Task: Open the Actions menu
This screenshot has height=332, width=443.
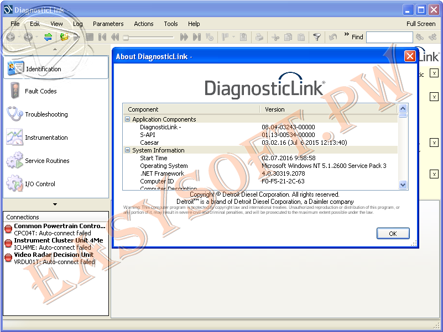Action: click(144, 24)
